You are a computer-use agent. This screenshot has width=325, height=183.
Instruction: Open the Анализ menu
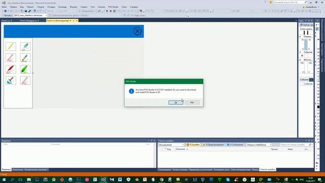[x=102, y=7]
